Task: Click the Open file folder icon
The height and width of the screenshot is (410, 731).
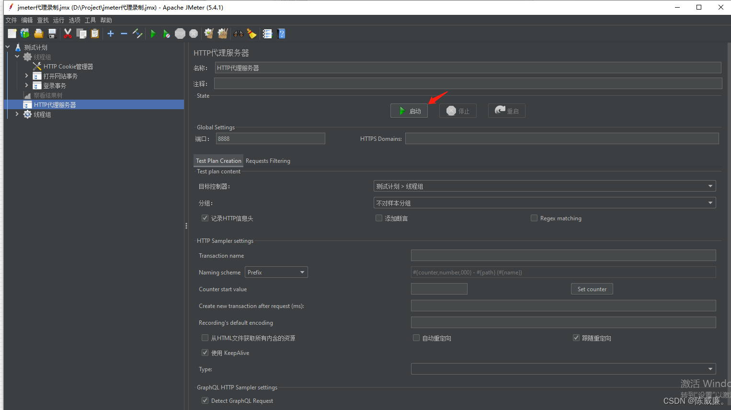Action: click(x=39, y=34)
